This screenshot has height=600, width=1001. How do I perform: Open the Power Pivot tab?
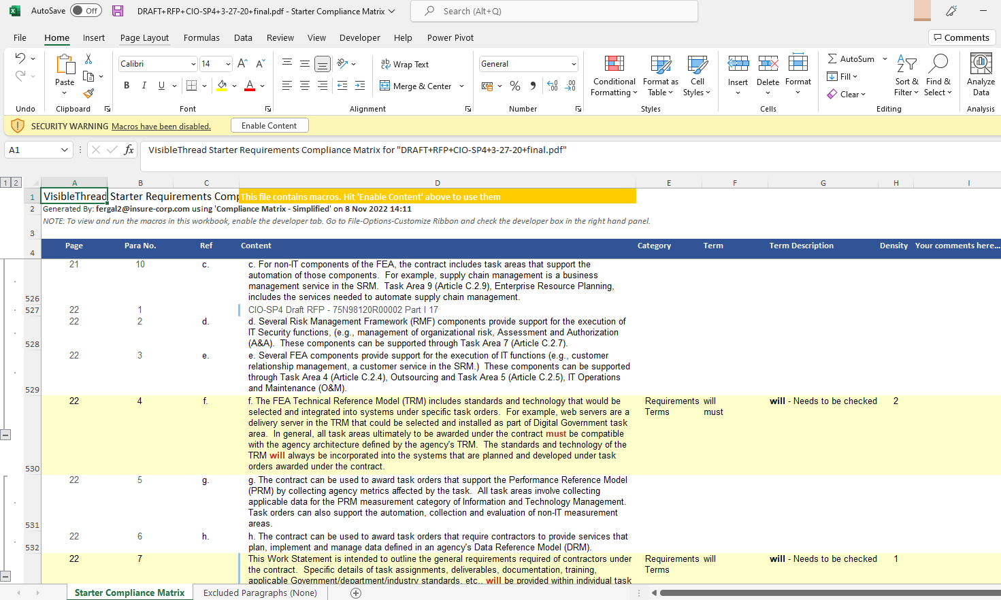(450, 37)
